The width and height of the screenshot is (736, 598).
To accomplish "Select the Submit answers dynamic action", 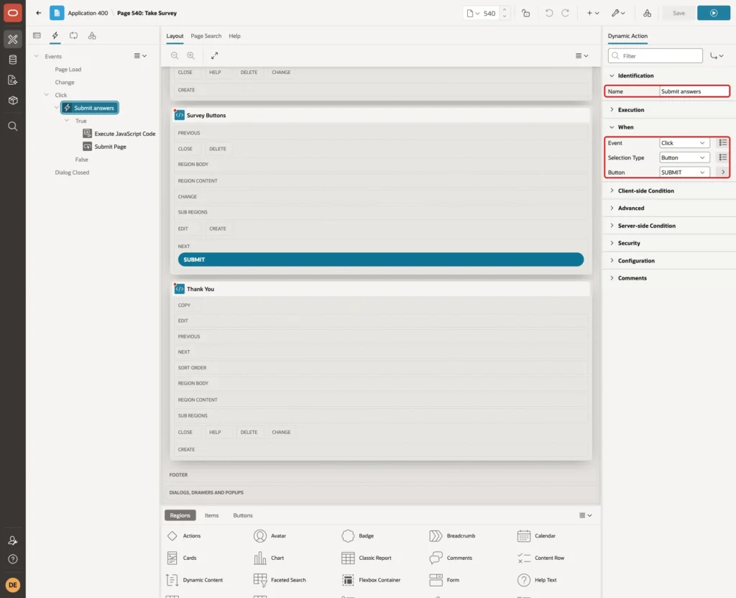I will [x=90, y=108].
